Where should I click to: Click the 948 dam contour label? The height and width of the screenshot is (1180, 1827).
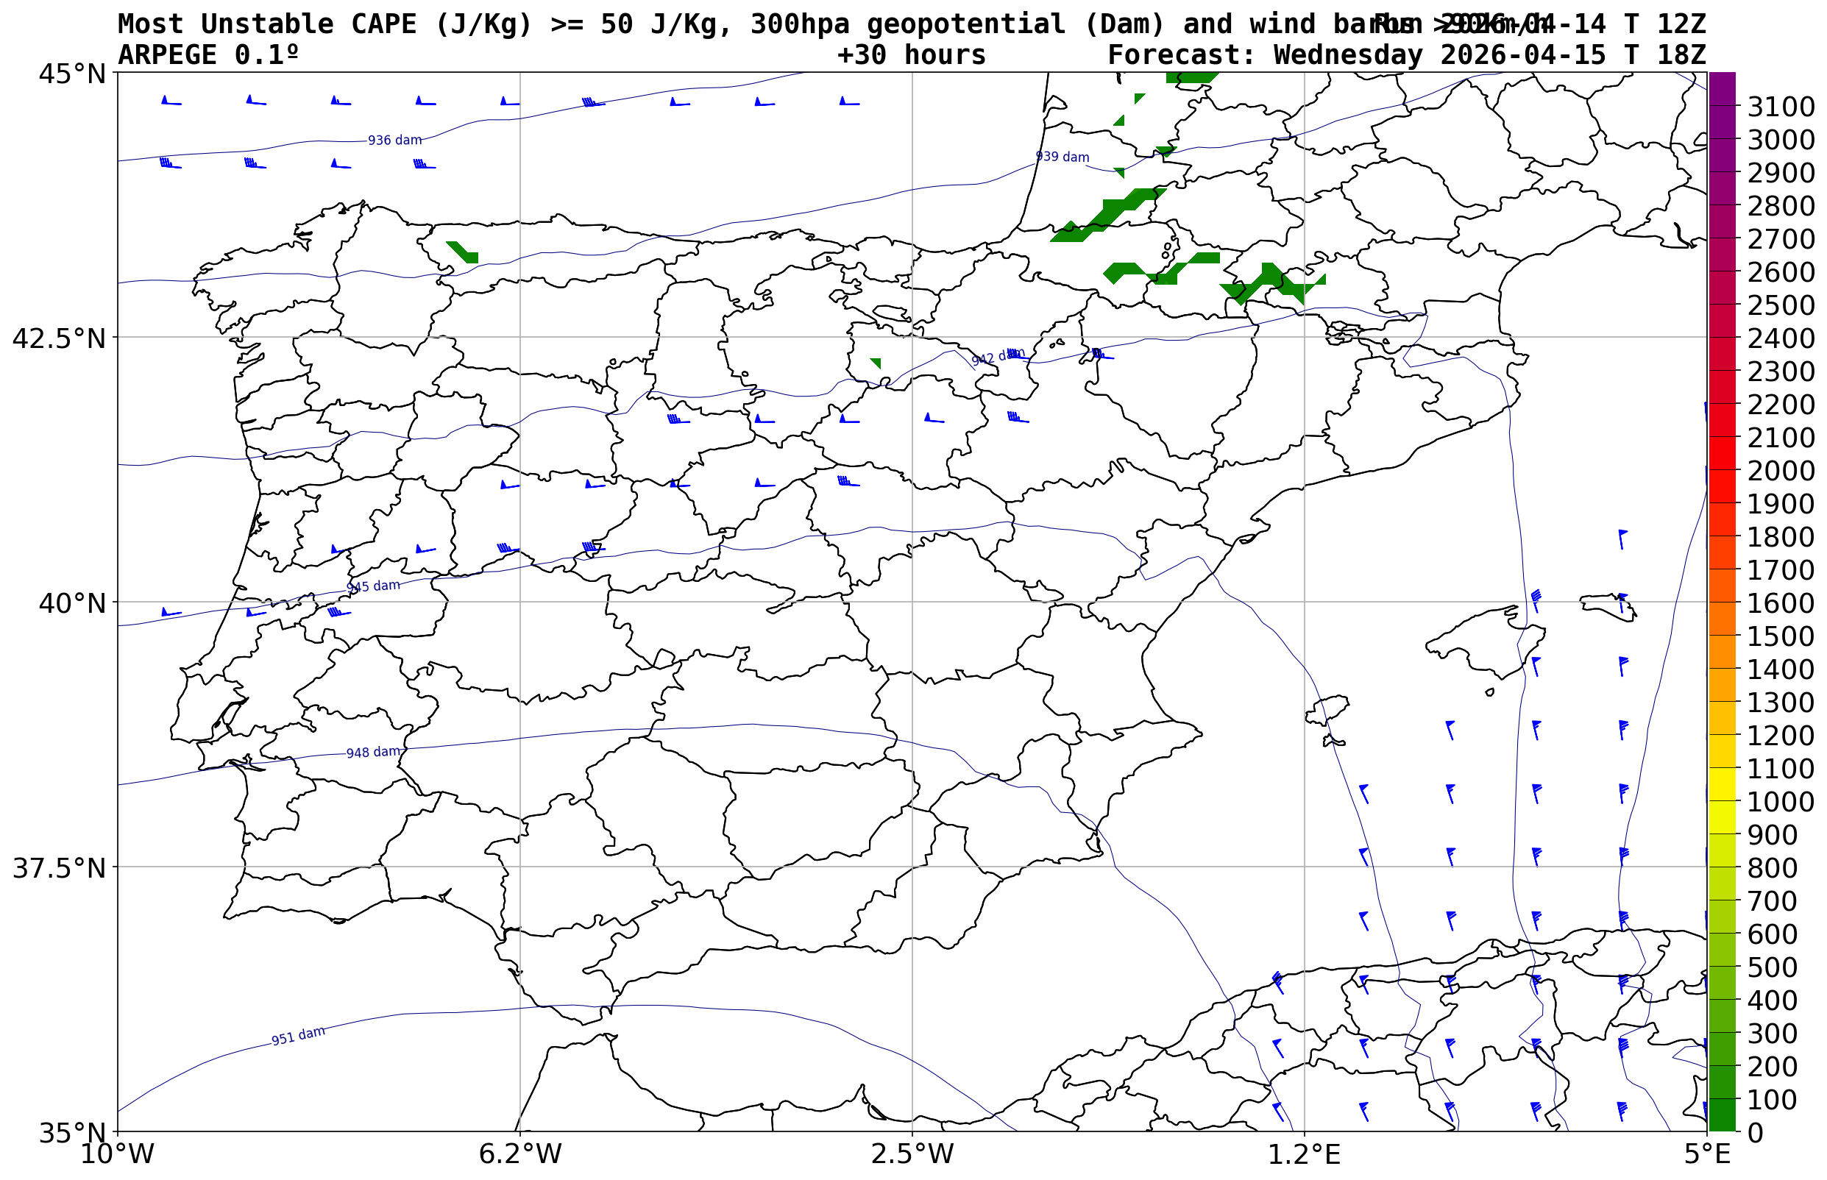click(x=373, y=753)
